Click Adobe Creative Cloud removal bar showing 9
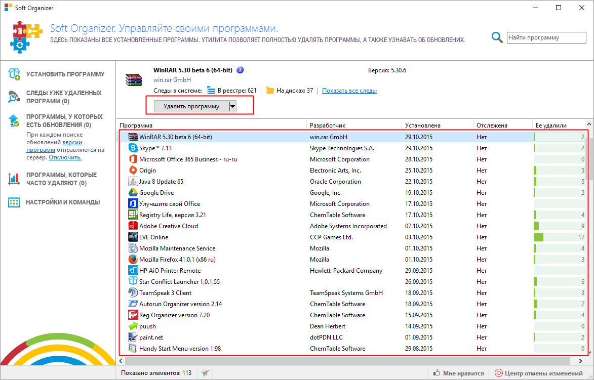Image resolution: width=594 pixels, height=380 pixels. (559, 226)
